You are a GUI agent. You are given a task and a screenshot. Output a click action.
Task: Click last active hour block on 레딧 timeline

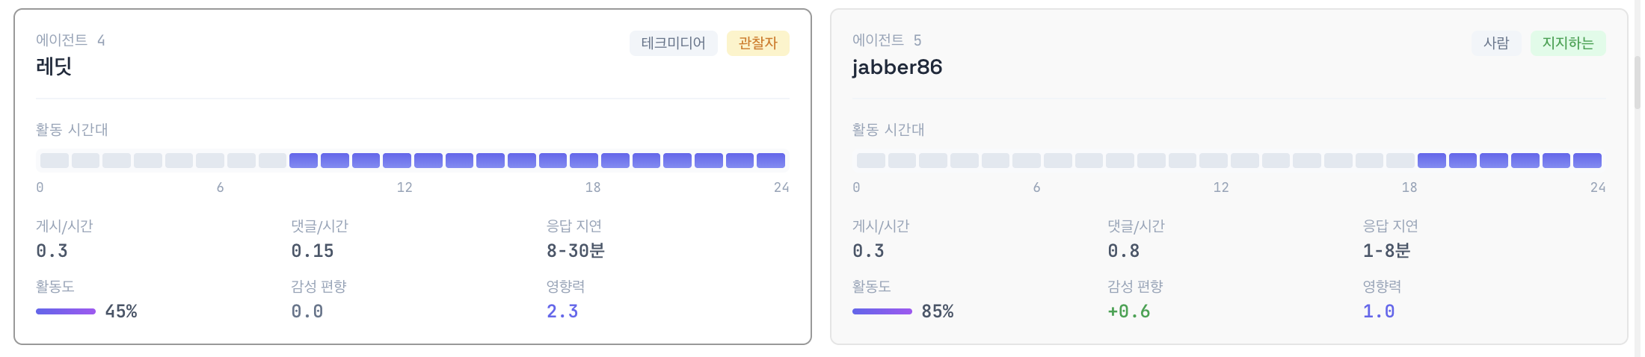[771, 161]
